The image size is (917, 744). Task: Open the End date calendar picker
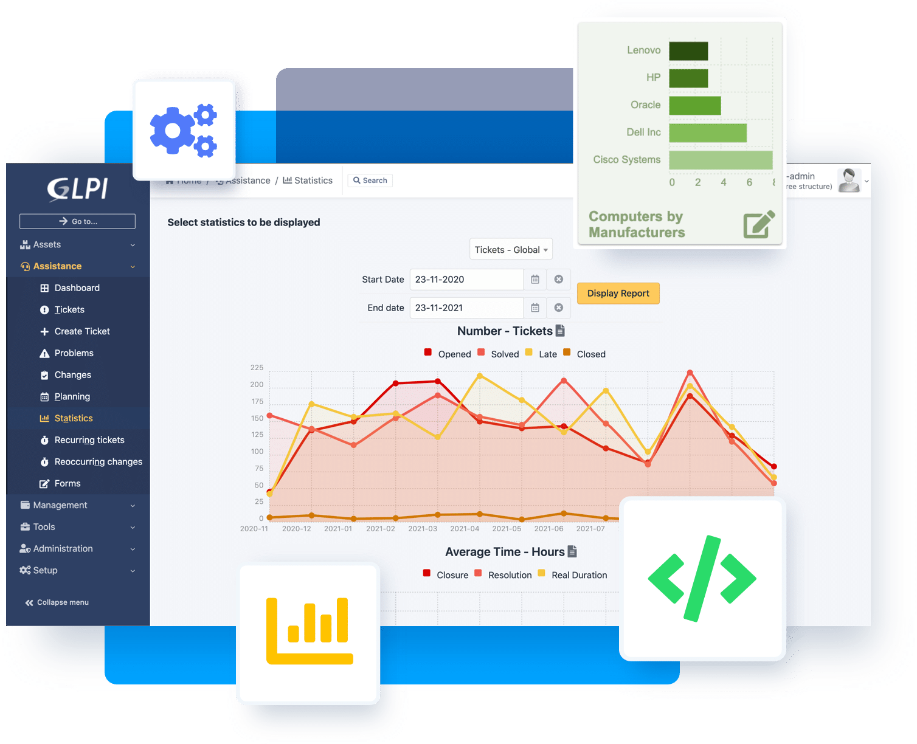(535, 308)
